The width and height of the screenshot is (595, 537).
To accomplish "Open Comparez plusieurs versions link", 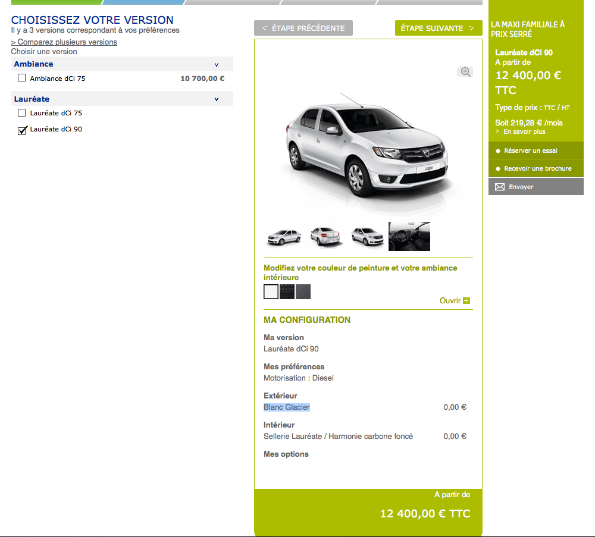I will (x=64, y=42).
